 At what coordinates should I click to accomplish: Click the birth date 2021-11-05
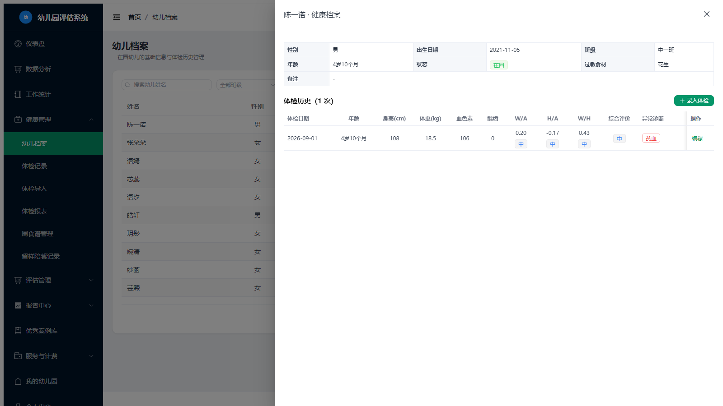coord(505,50)
